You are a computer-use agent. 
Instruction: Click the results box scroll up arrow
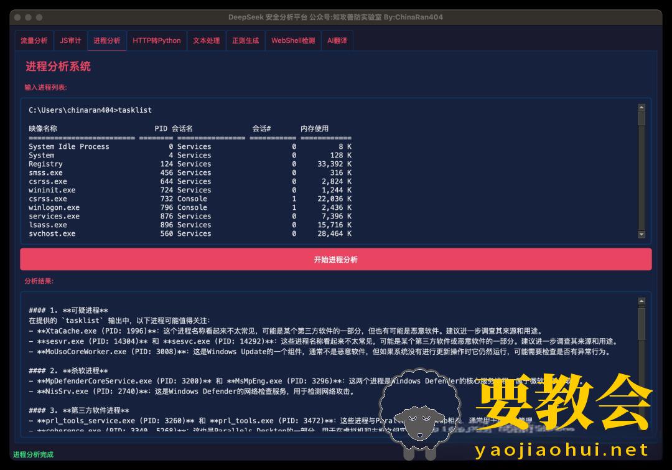[x=642, y=301]
